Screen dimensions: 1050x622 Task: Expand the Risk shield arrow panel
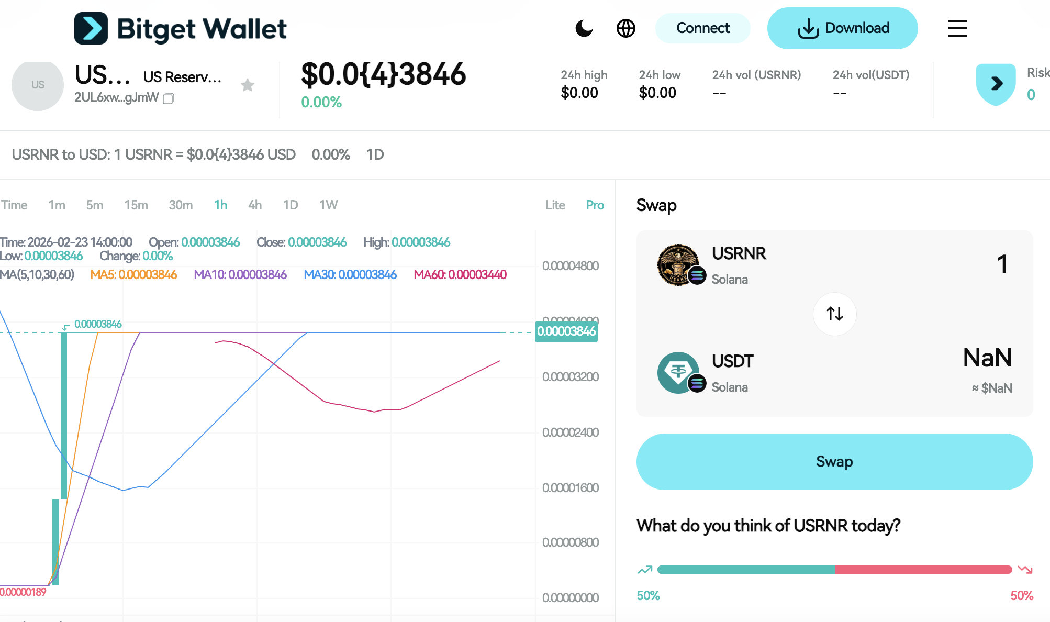996,84
